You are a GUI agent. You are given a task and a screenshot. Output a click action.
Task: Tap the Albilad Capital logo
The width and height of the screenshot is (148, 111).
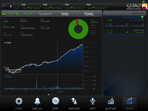tap(137, 6)
